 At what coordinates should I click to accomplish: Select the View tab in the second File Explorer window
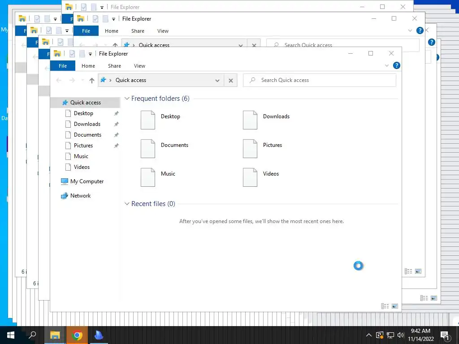[163, 31]
